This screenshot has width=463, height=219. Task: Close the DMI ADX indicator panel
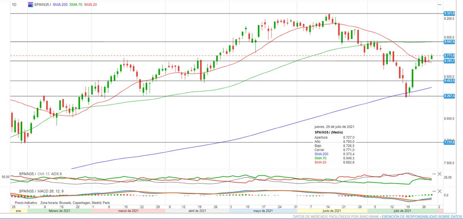pyautogui.click(x=440, y=174)
